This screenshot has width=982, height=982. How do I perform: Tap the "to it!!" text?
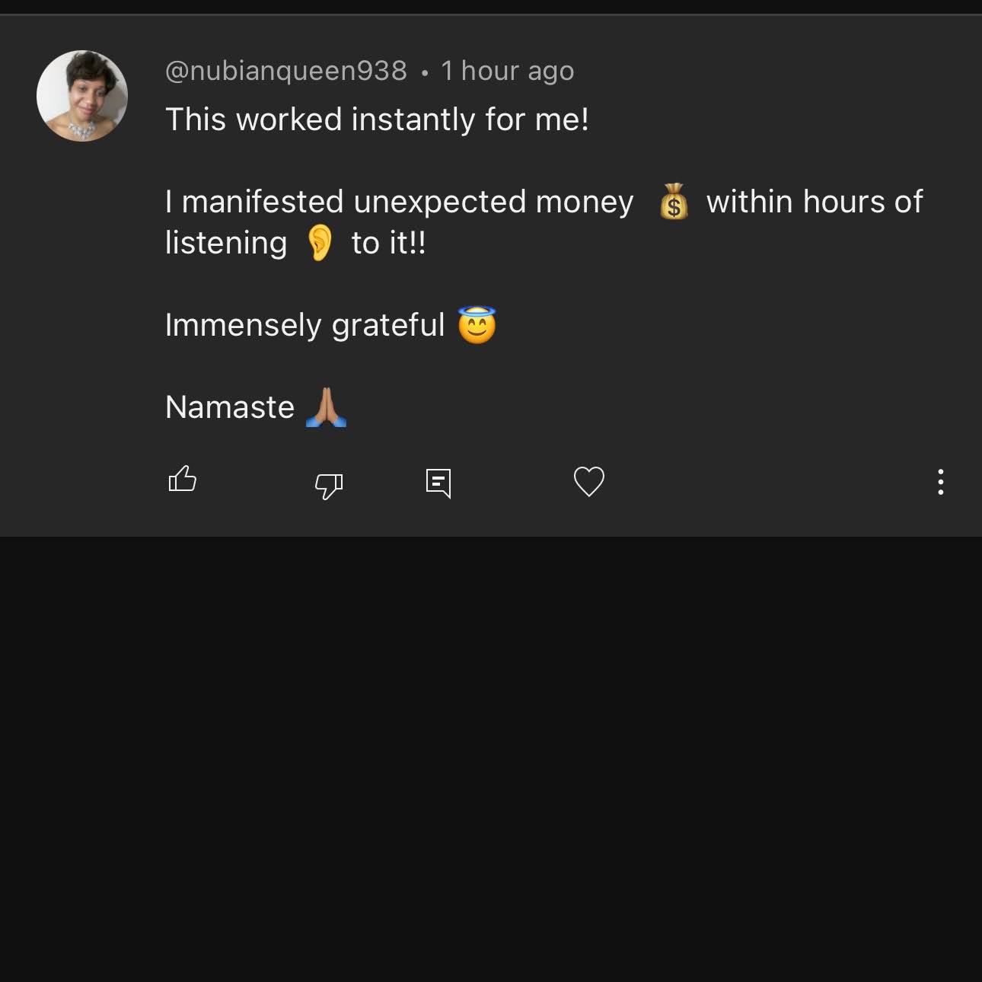pos(388,243)
